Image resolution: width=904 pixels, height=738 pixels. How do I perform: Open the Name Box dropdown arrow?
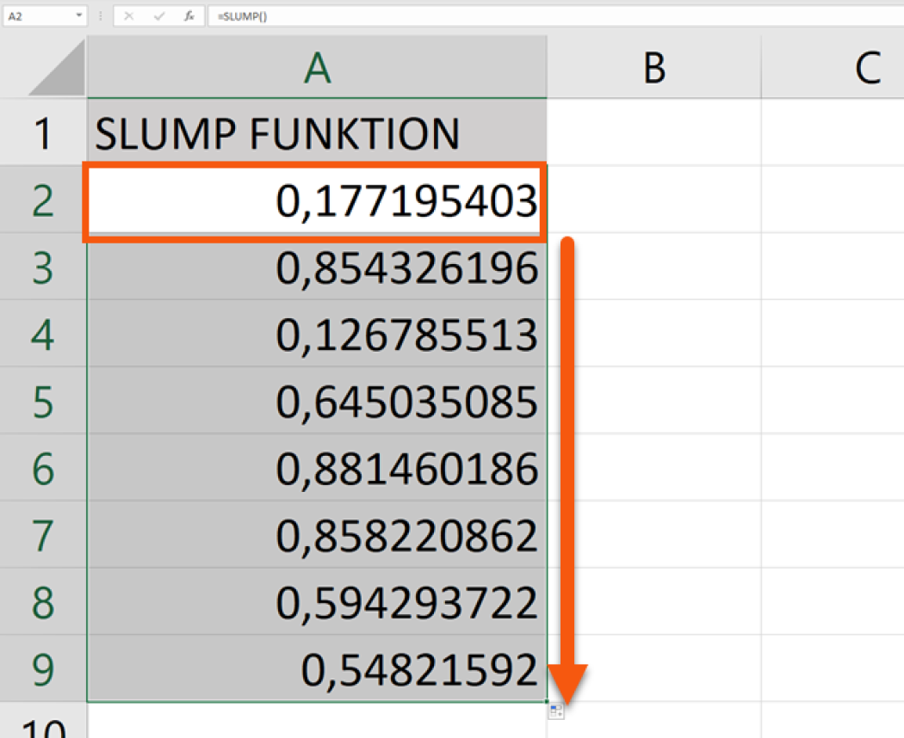point(79,15)
